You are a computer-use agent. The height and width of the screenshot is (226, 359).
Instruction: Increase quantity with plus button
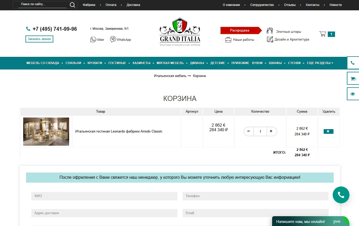tap(271, 131)
